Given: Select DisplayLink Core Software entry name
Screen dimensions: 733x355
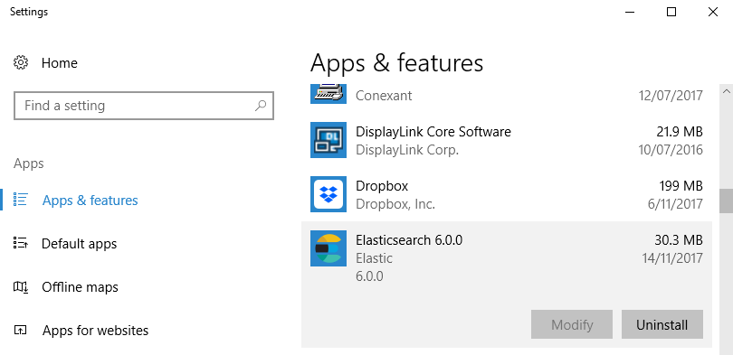Looking at the screenshot, I should point(433,132).
